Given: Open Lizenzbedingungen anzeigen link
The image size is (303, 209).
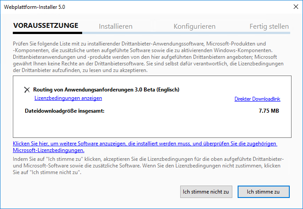Looking at the screenshot, I should pos(68,98).
